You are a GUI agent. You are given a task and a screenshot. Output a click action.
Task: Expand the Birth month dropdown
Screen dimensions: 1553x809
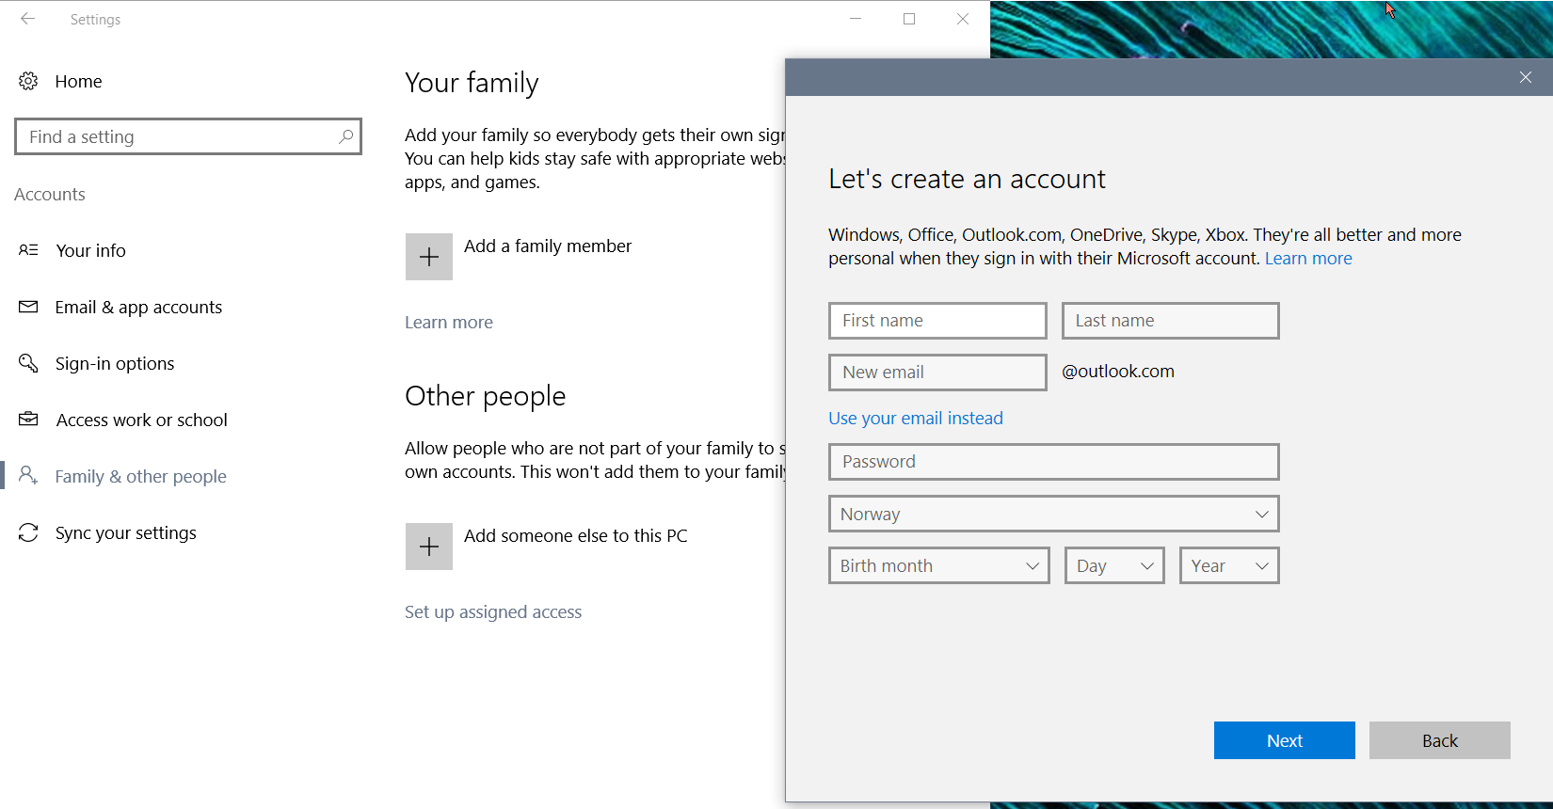point(939,565)
